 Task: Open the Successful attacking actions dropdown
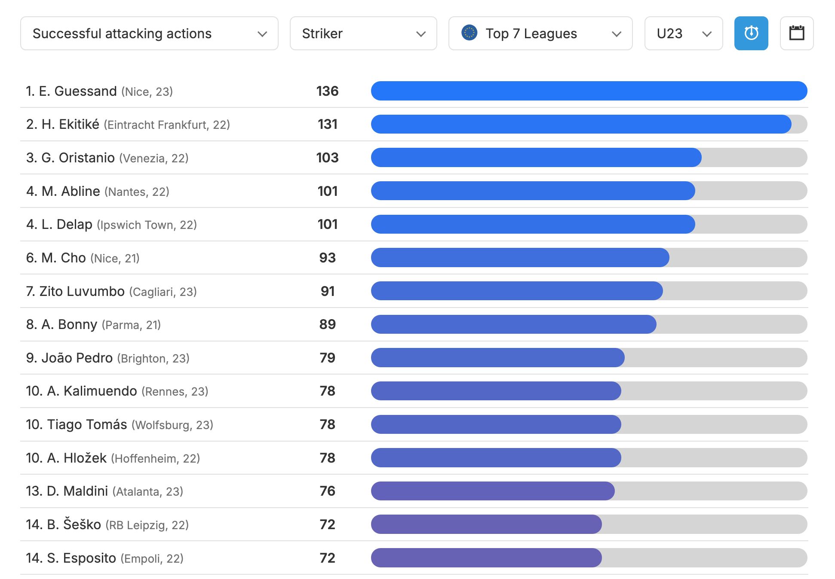tap(149, 34)
